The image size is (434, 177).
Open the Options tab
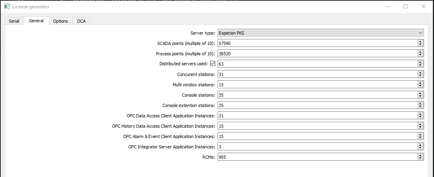point(60,21)
